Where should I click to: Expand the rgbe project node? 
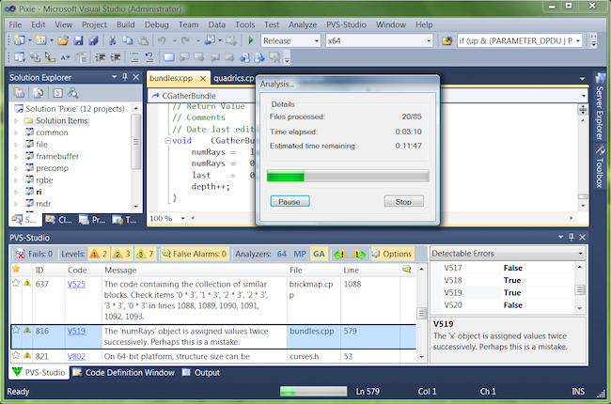pyautogui.click(x=16, y=180)
